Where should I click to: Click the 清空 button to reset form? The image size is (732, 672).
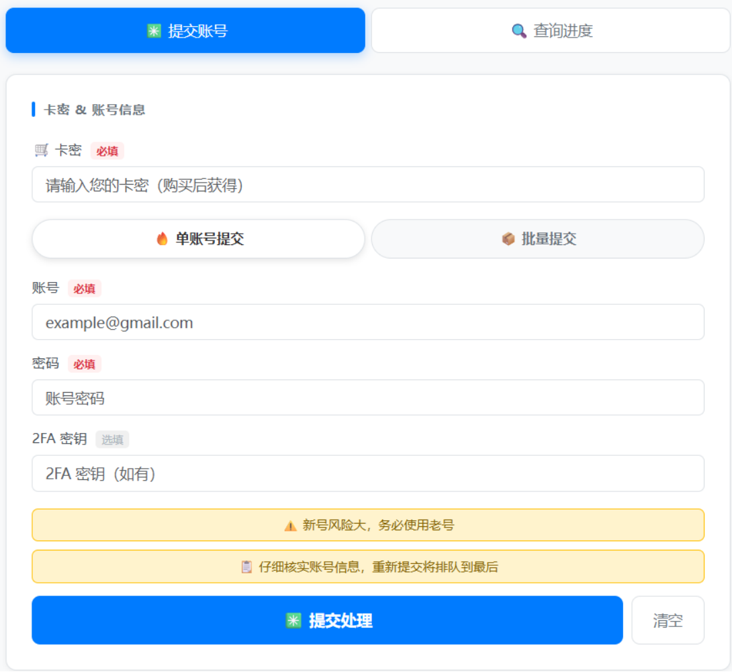click(668, 621)
